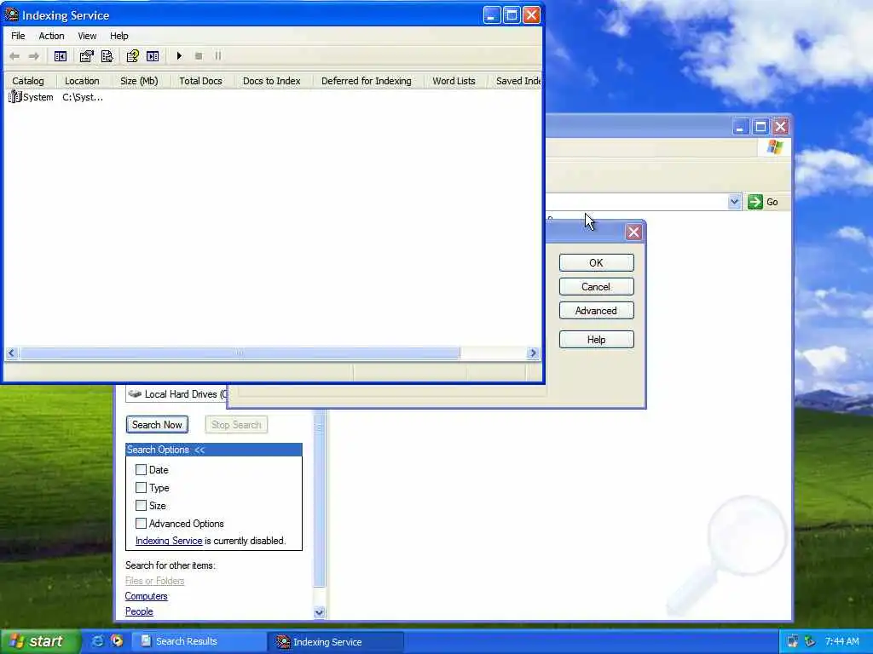873x654 pixels.
Task: Click the Go button label in Search Results
Action: click(772, 202)
